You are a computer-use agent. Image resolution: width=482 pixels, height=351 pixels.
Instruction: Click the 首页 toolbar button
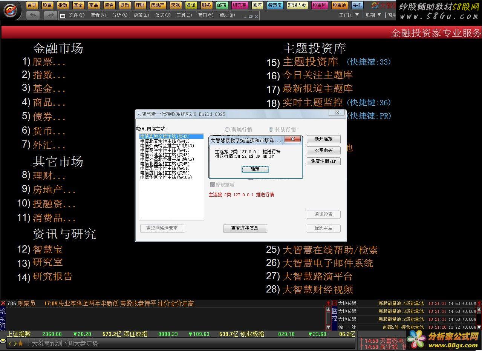pos(32,5)
